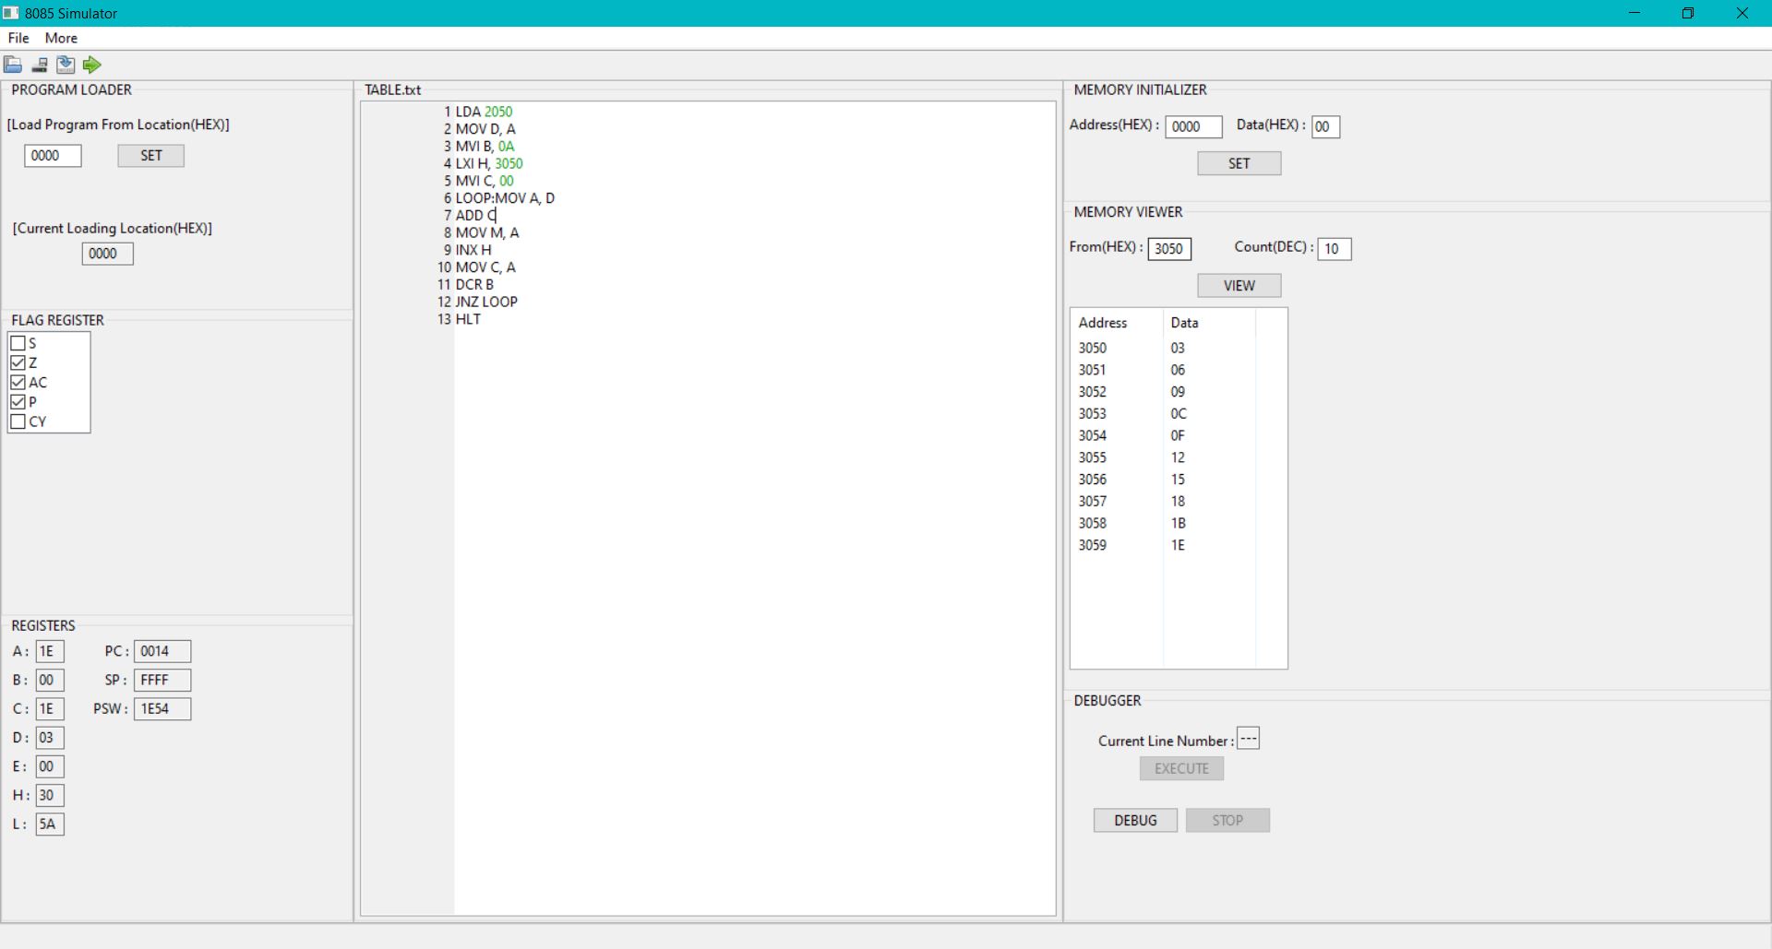Click register E value field
1772x949 pixels.
click(x=50, y=766)
